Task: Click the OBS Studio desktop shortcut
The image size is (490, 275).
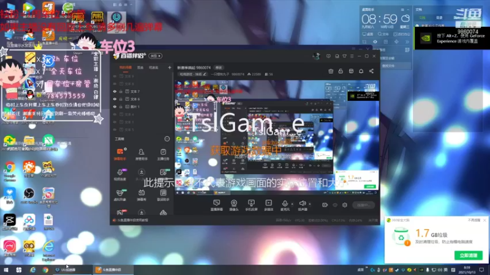Action: 29,196
